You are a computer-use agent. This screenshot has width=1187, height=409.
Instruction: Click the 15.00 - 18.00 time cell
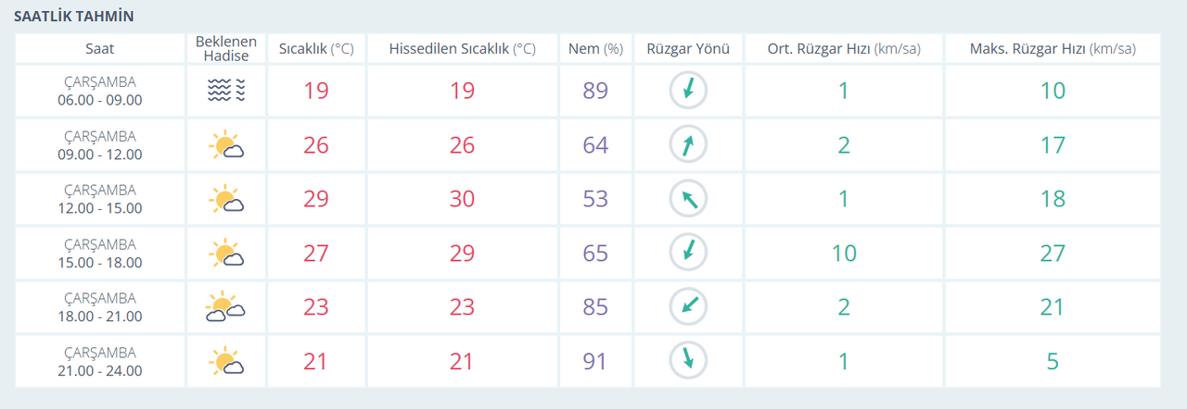tap(100, 253)
